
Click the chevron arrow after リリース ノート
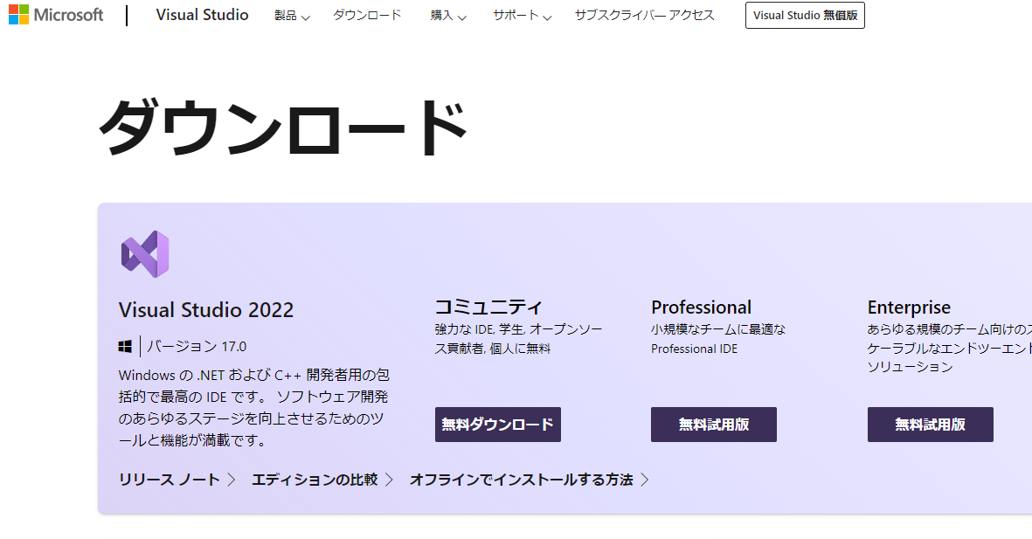(232, 480)
